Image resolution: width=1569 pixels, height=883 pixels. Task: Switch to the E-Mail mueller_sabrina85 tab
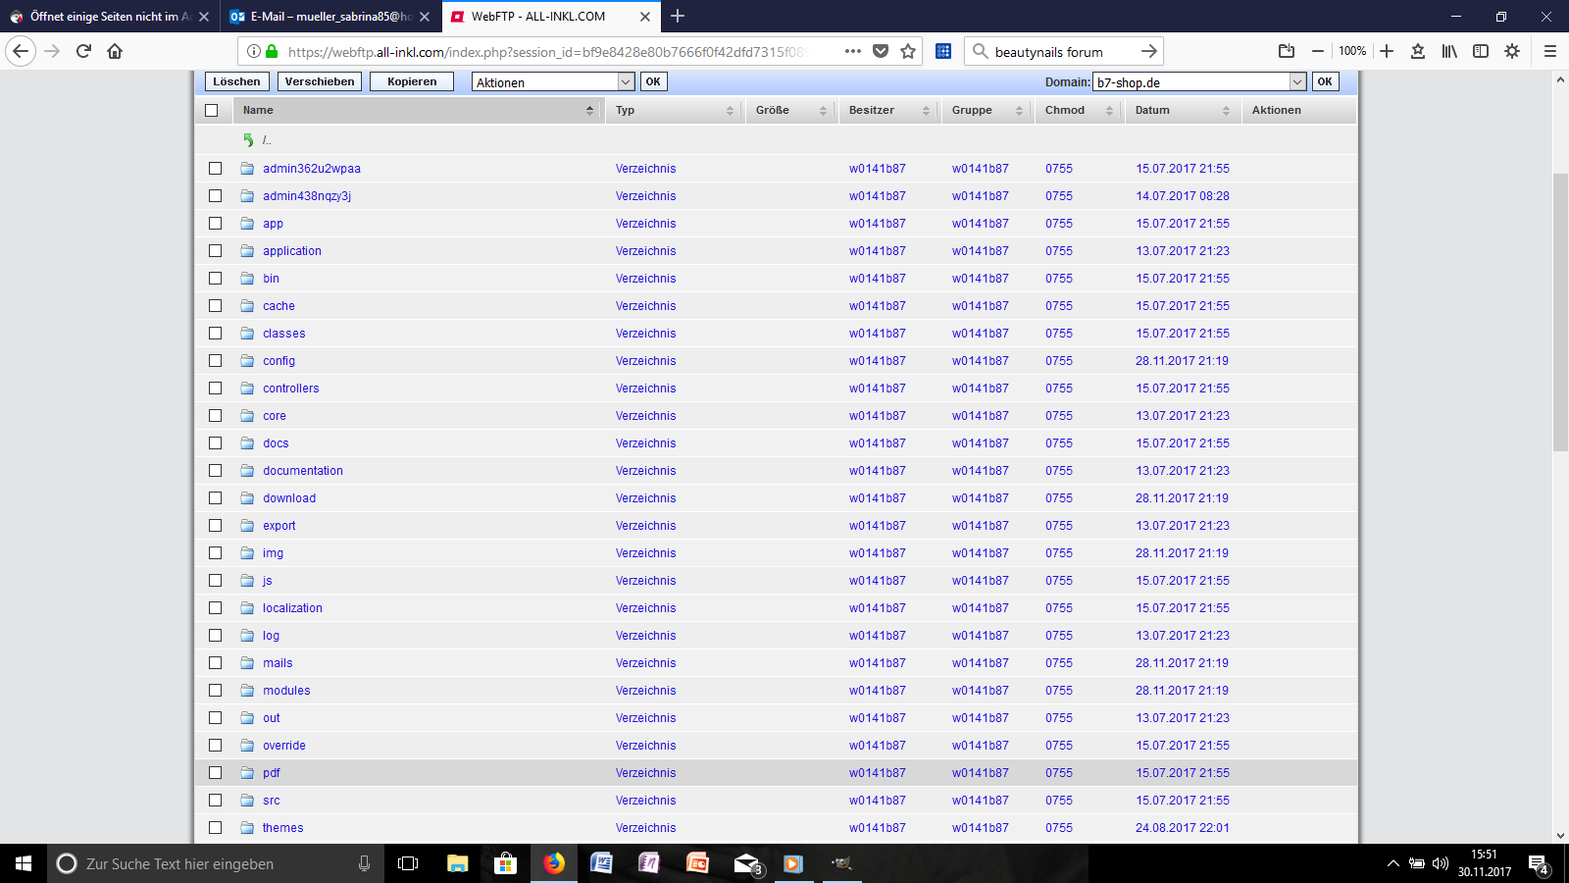click(x=329, y=16)
